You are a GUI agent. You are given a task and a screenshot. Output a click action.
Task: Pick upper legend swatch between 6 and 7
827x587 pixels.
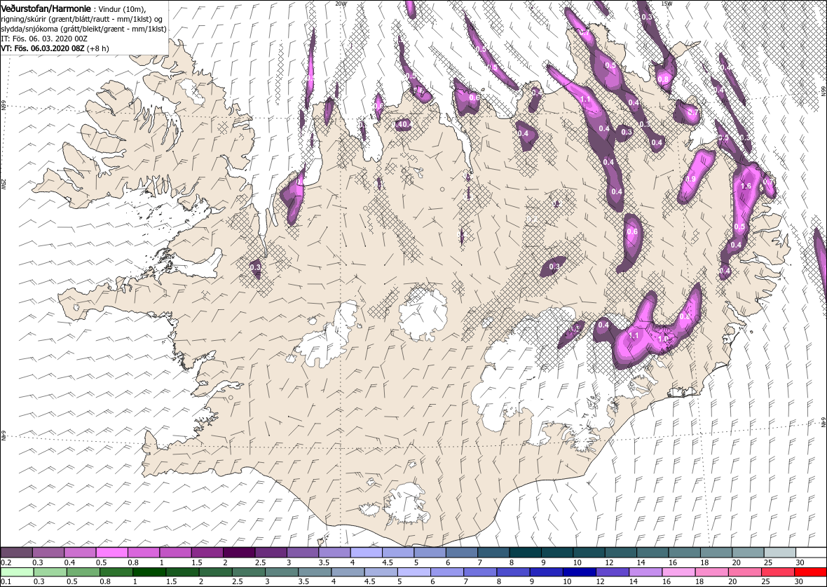pos(461,553)
